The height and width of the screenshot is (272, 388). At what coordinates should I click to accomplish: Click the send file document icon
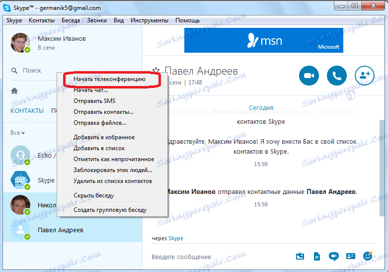(x=317, y=256)
